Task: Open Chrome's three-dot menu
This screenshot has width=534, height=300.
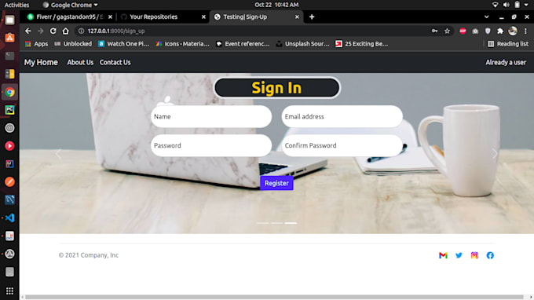Action: pyautogui.click(x=525, y=31)
